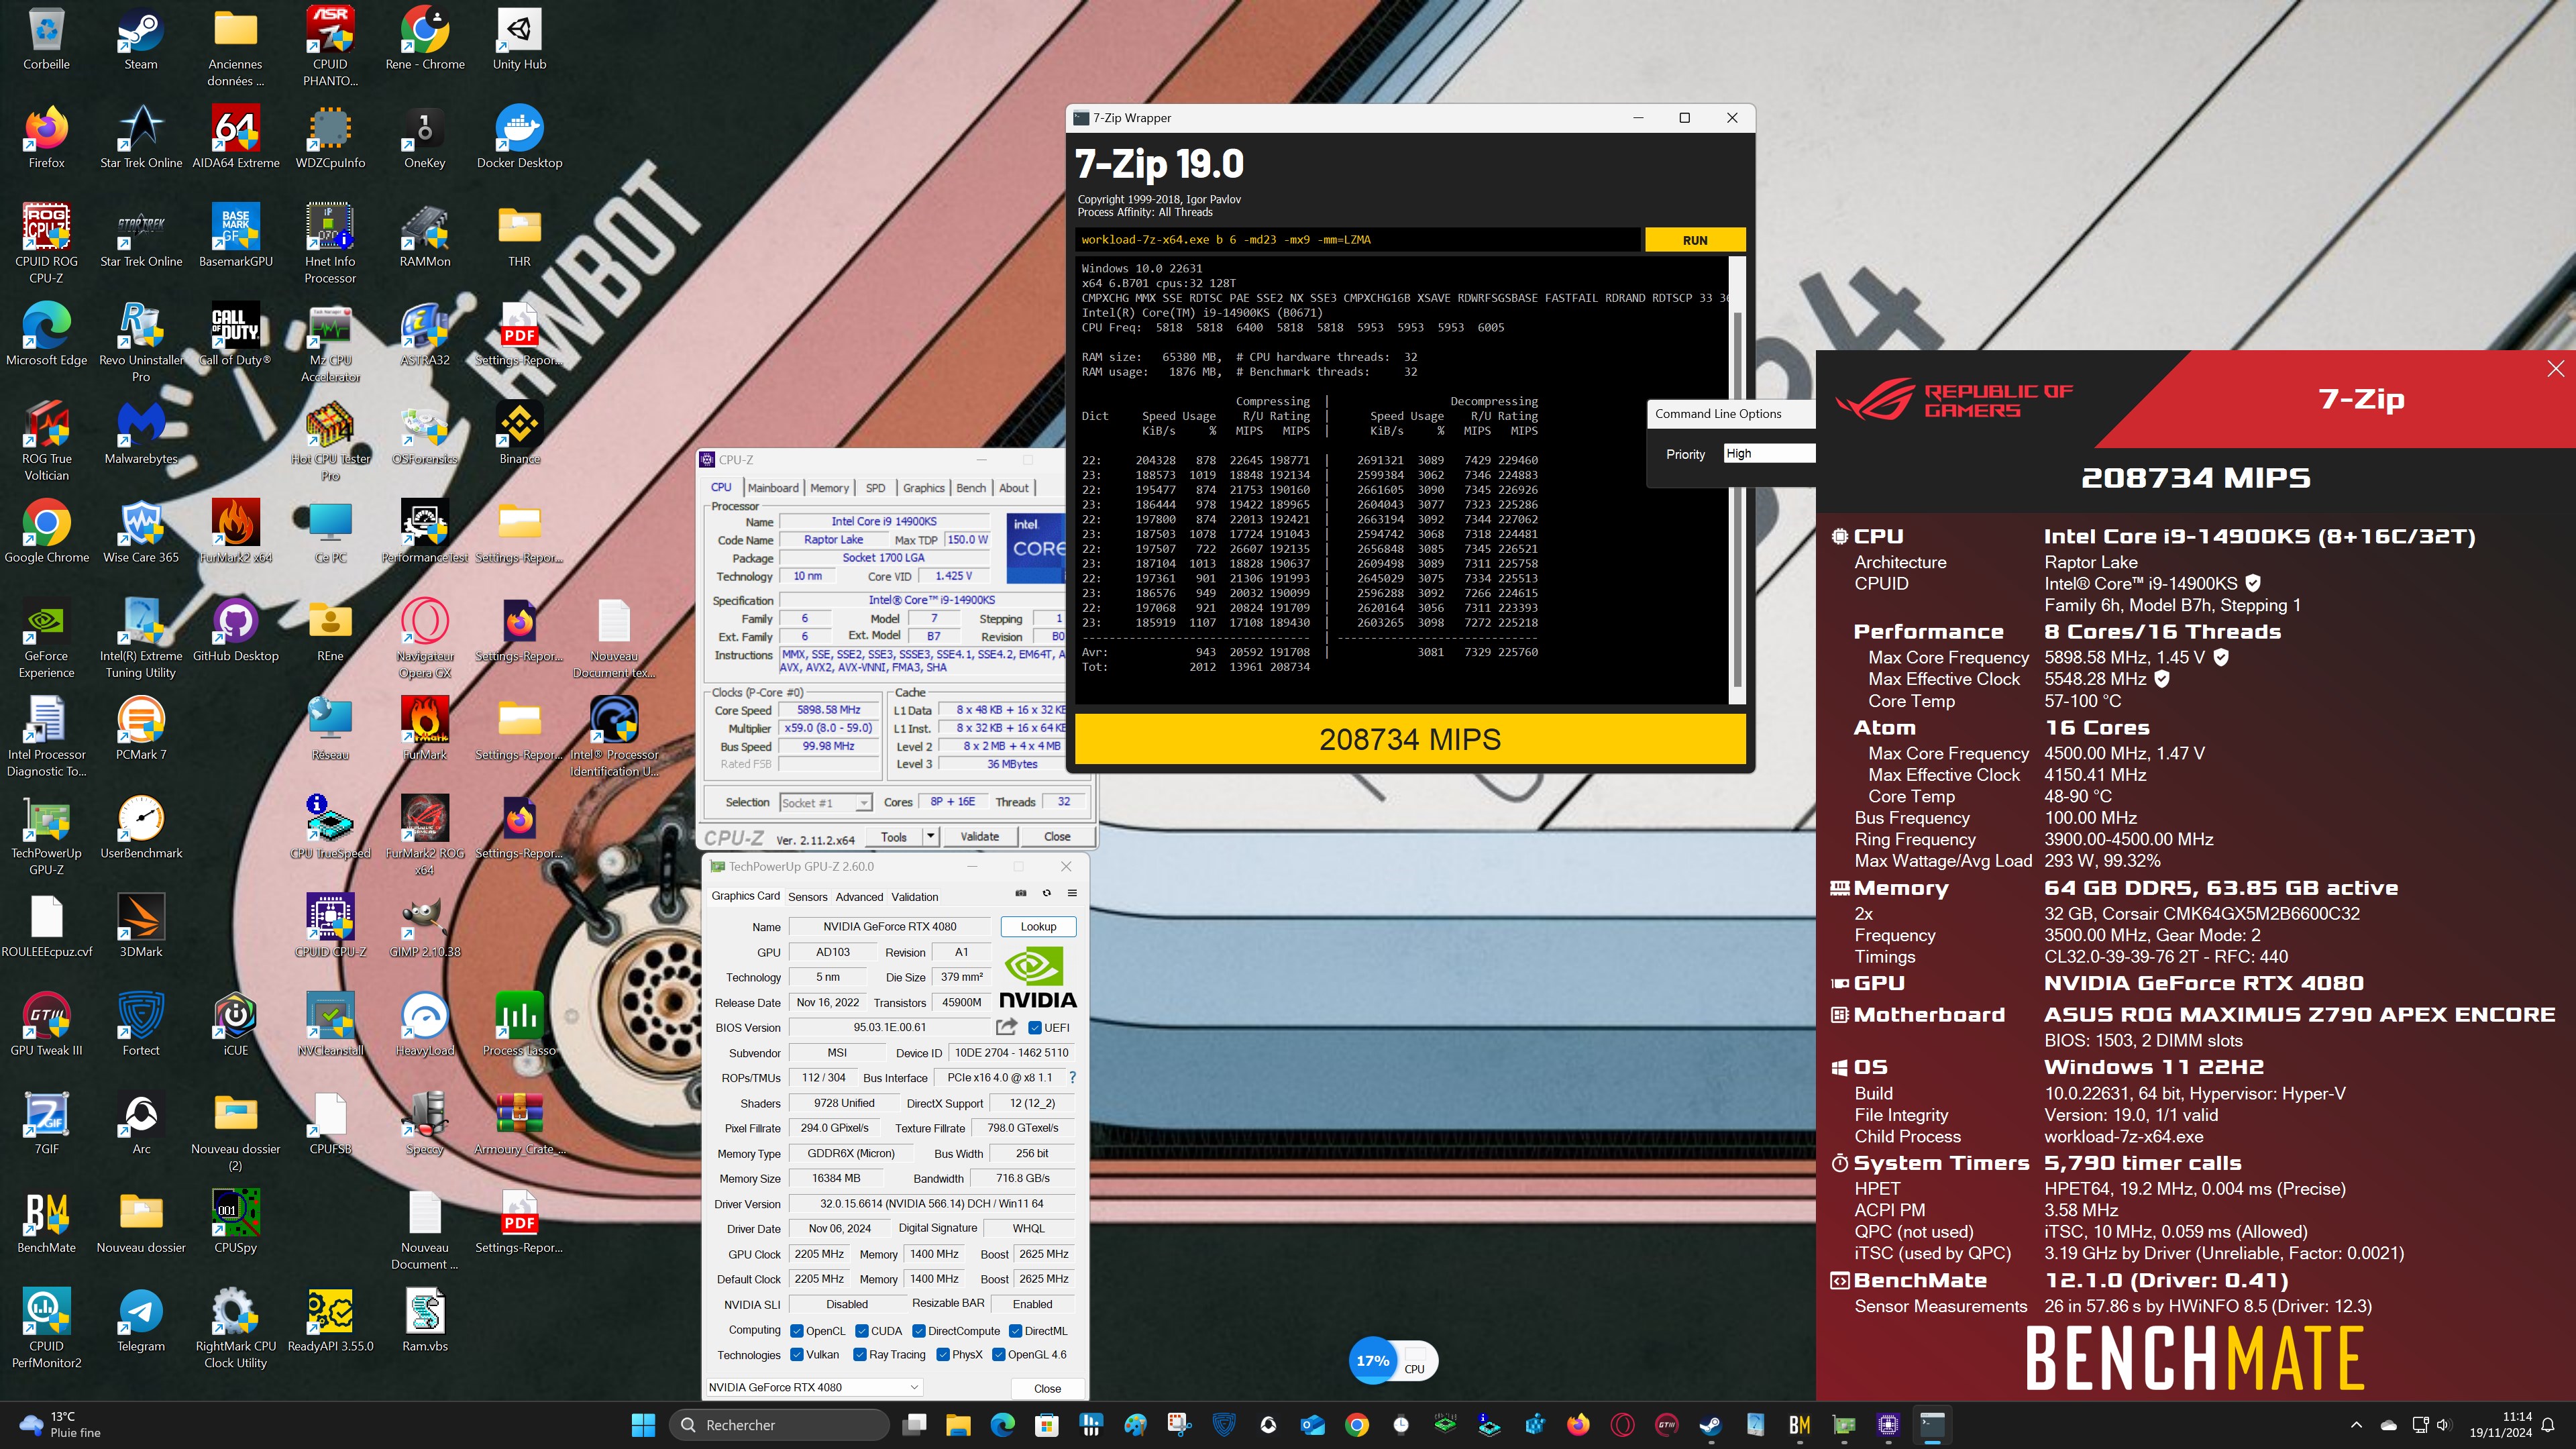Open the Advanced tab in GPU-Z
This screenshot has width=2576, height=1449.
(x=859, y=897)
